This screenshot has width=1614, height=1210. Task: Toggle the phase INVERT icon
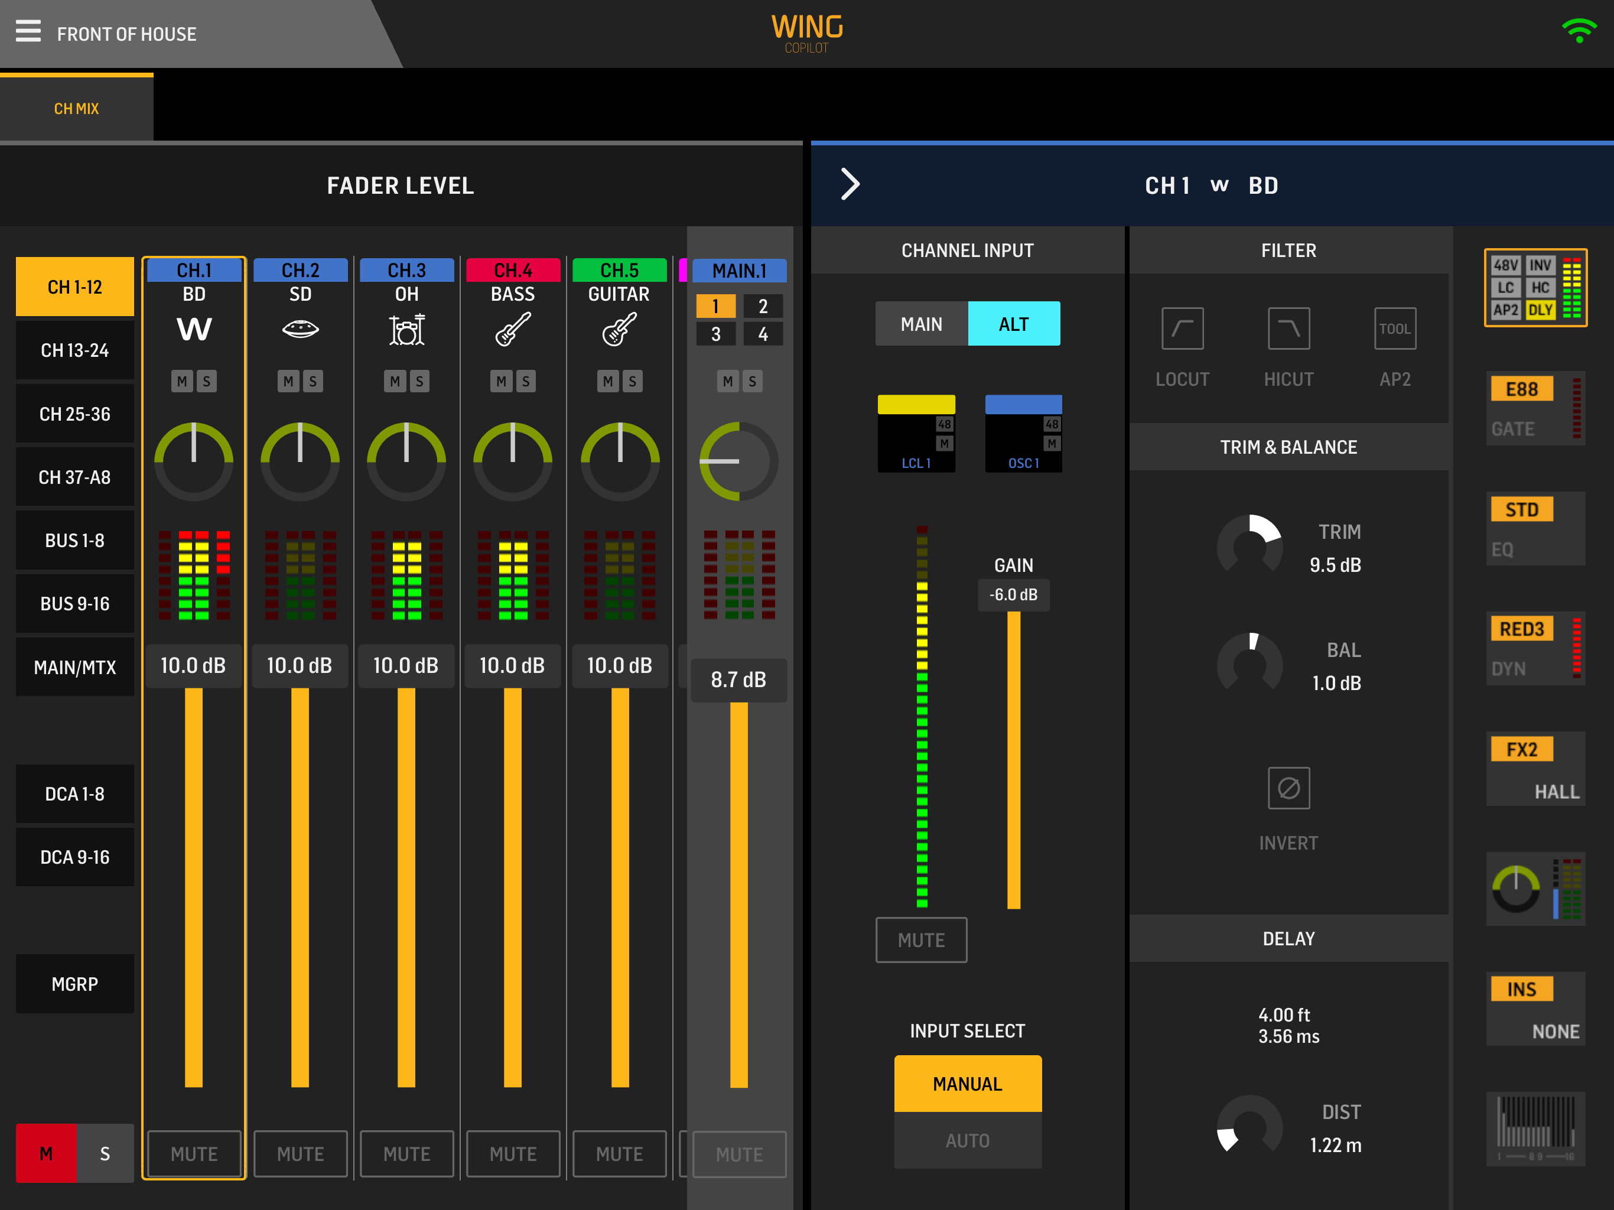[x=1288, y=788]
